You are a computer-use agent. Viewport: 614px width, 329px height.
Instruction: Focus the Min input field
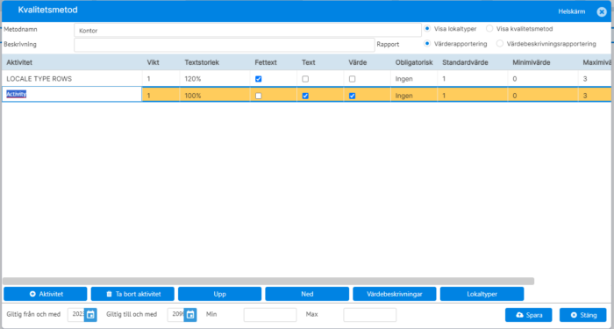[270, 314]
